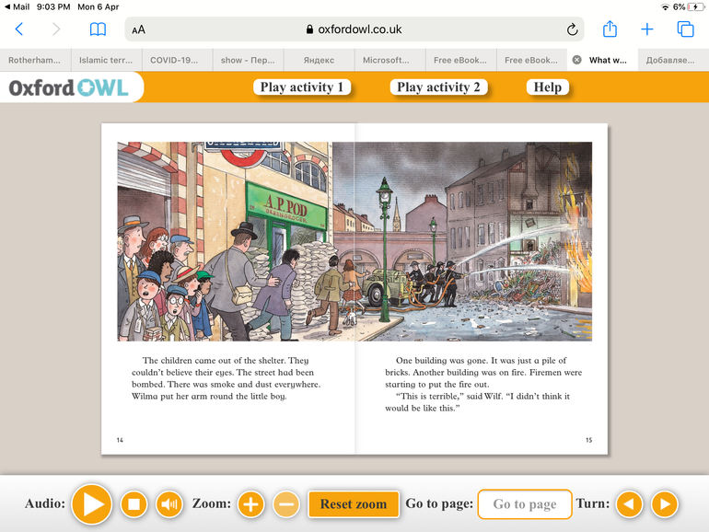Screen dimensions: 709x532
Task: Go back with Safari's back arrow
Action: tap(19, 29)
